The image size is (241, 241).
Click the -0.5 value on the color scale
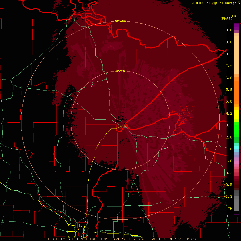[x=228, y=185]
